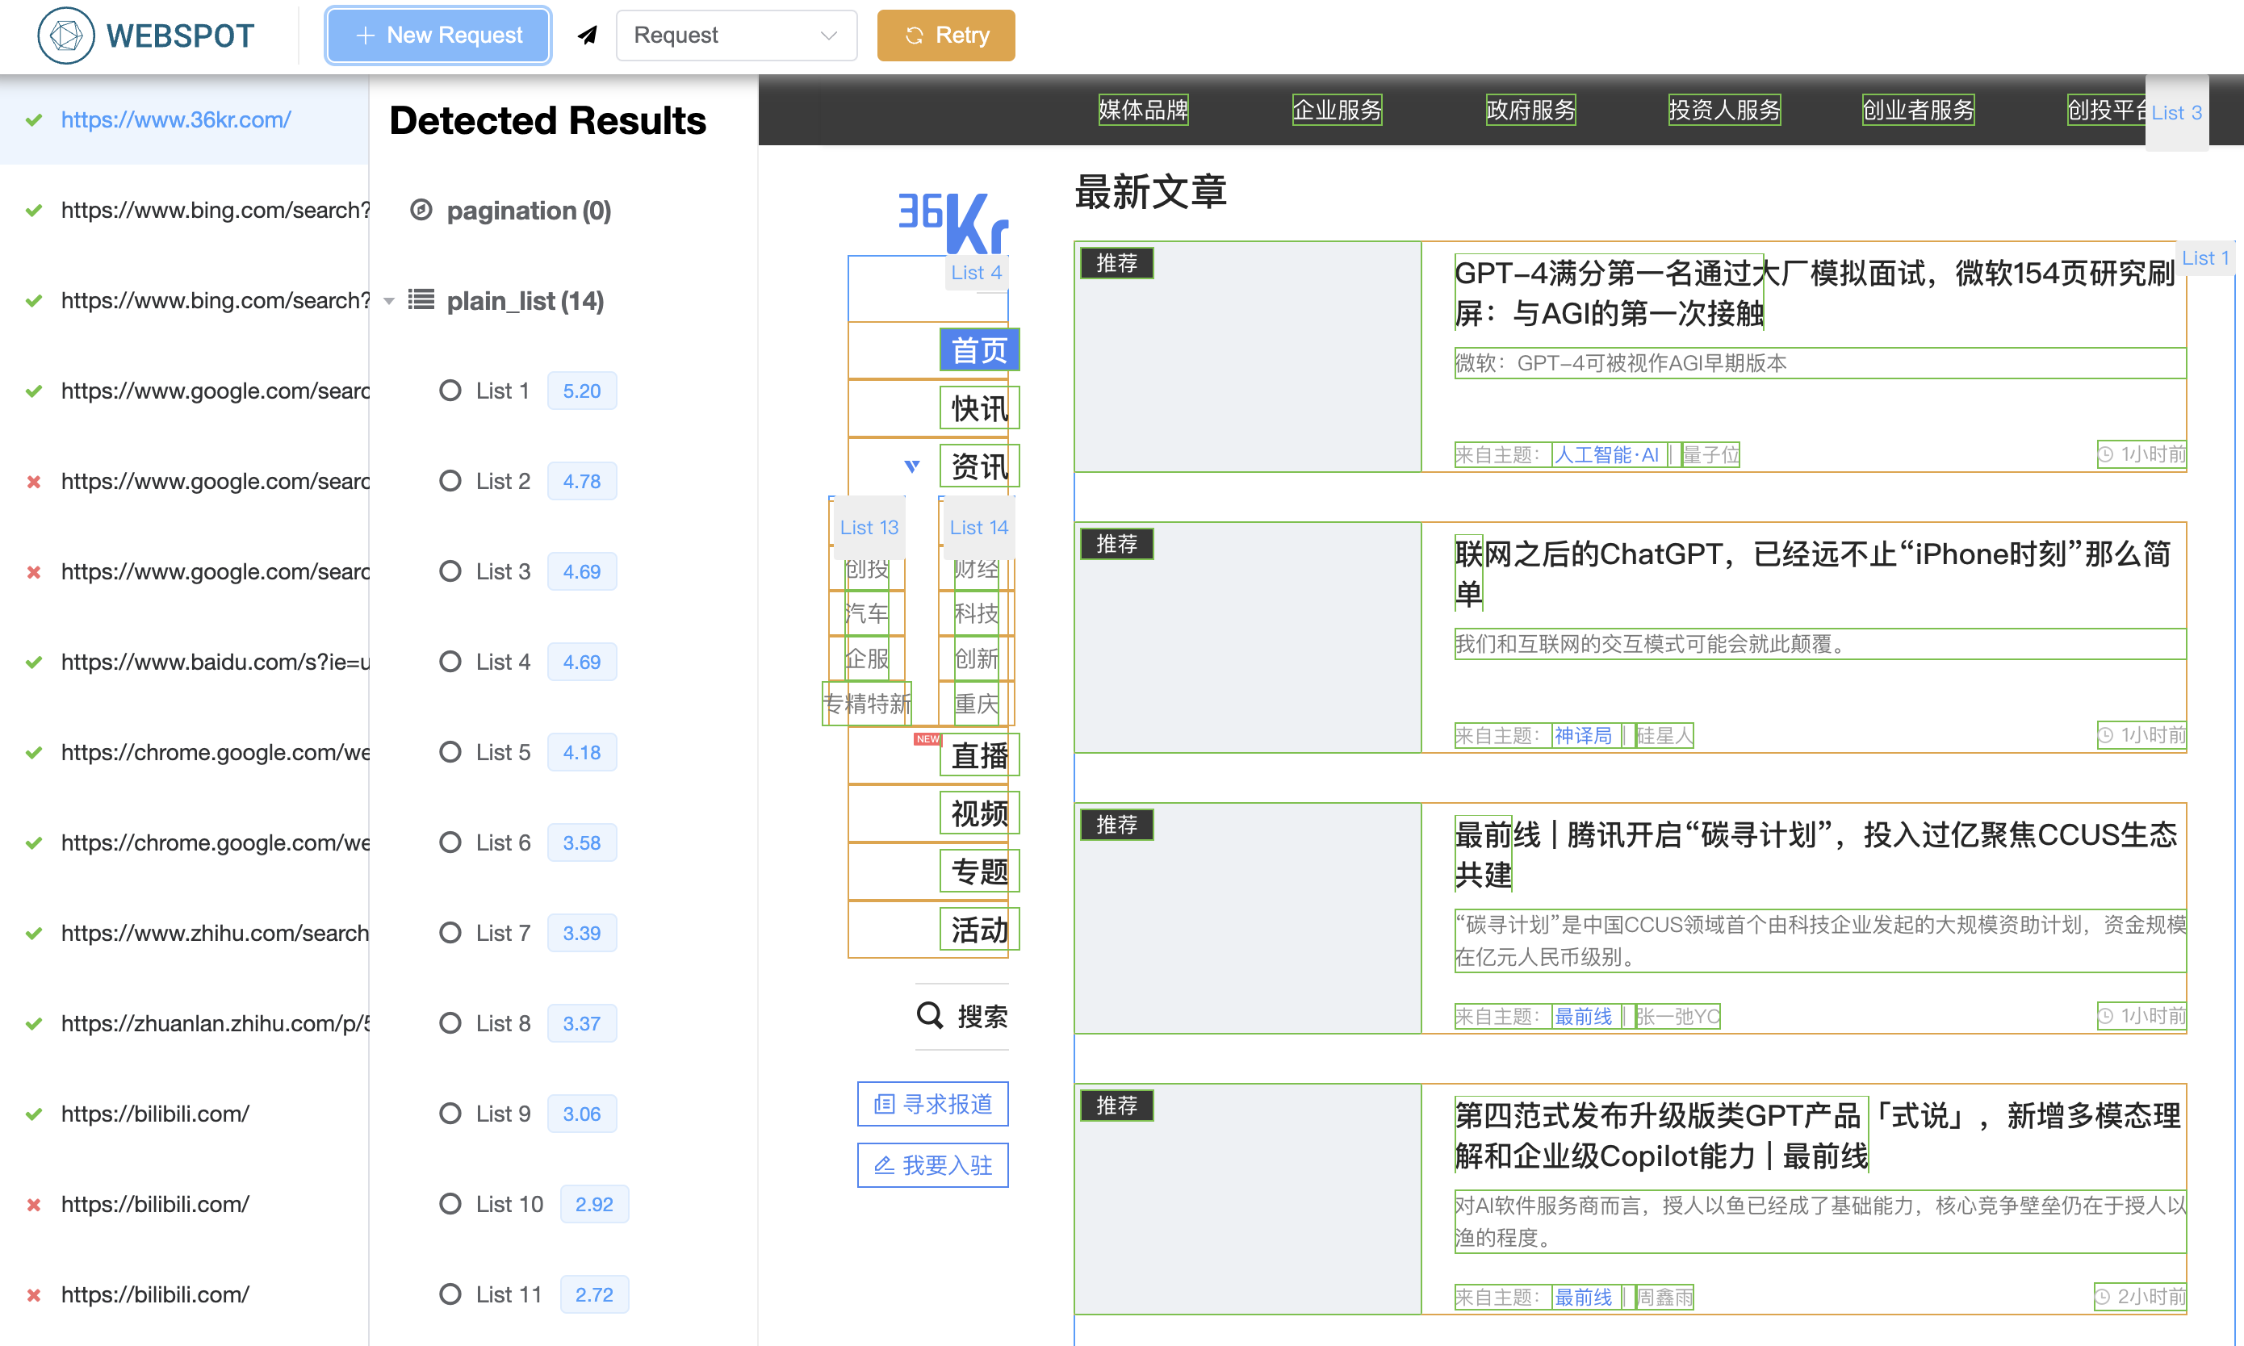Image resolution: width=2244 pixels, height=1346 pixels.
Task: Open the 企业服务 top menu item
Action: (1337, 110)
